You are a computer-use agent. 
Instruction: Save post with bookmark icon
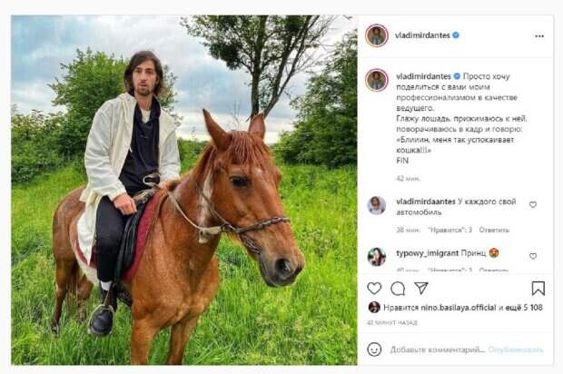[x=538, y=288]
